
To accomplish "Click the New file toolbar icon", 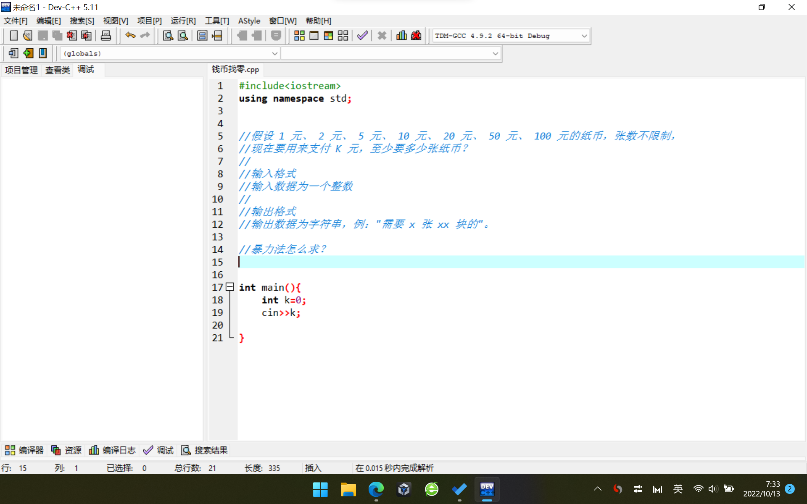I will pos(13,36).
